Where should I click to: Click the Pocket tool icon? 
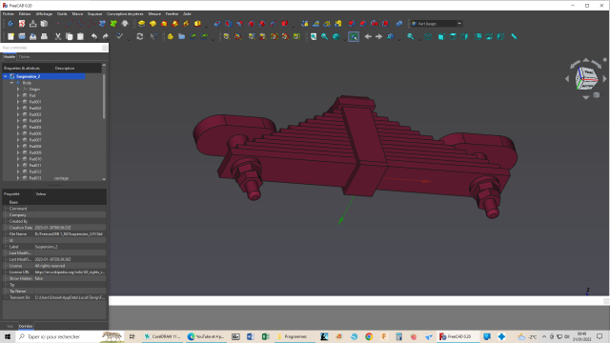click(x=217, y=24)
